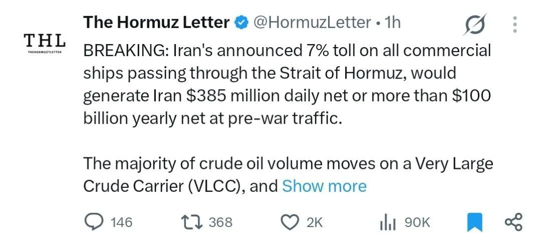Ask Grok to explain this post
Screen dimensions: 541x238
click(x=474, y=25)
